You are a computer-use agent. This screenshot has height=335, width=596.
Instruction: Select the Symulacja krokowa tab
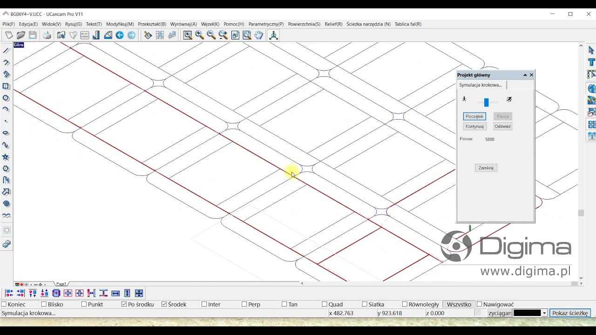coord(482,85)
